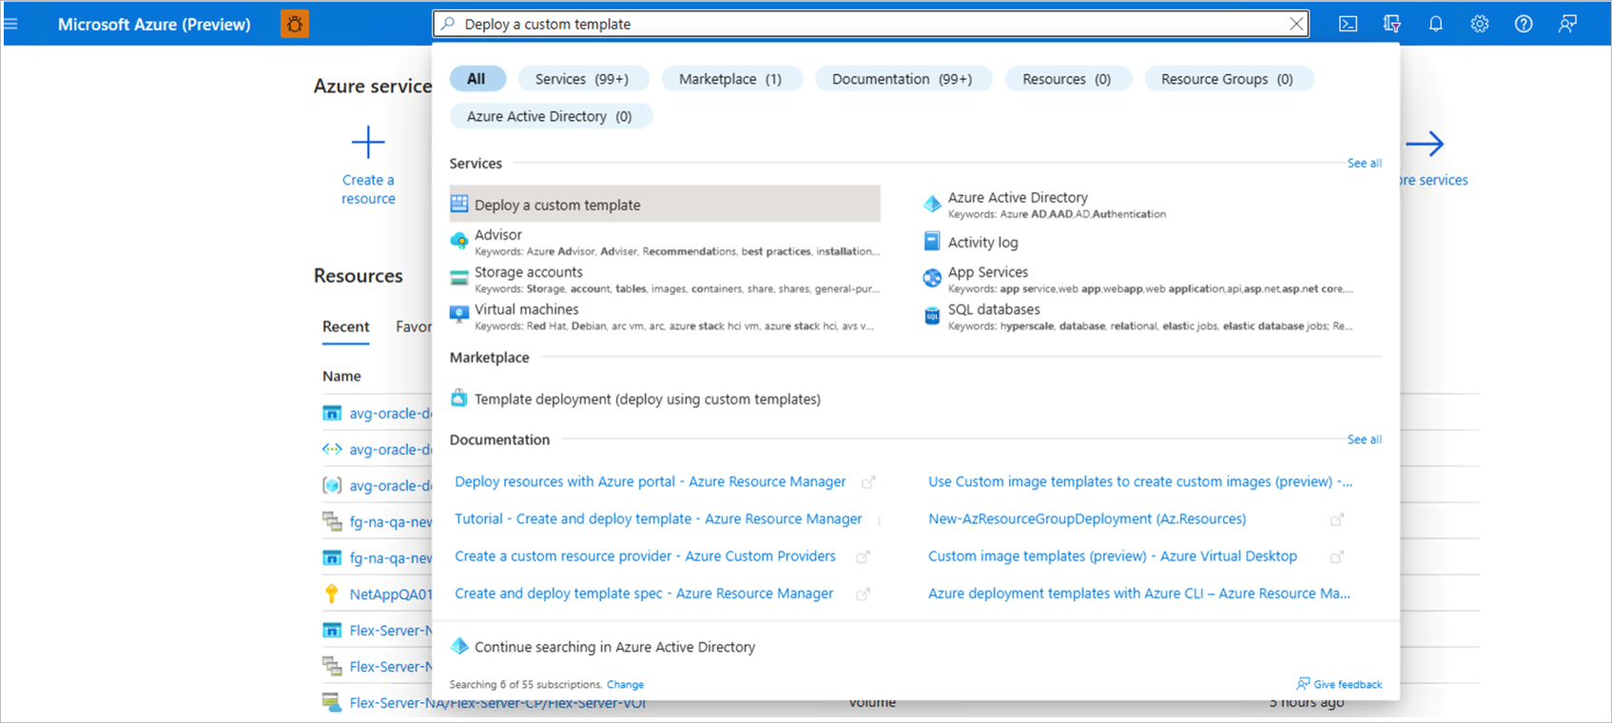This screenshot has height=723, width=1612.
Task: Open Use Custom image templates doc link
Action: coord(1140,481)
